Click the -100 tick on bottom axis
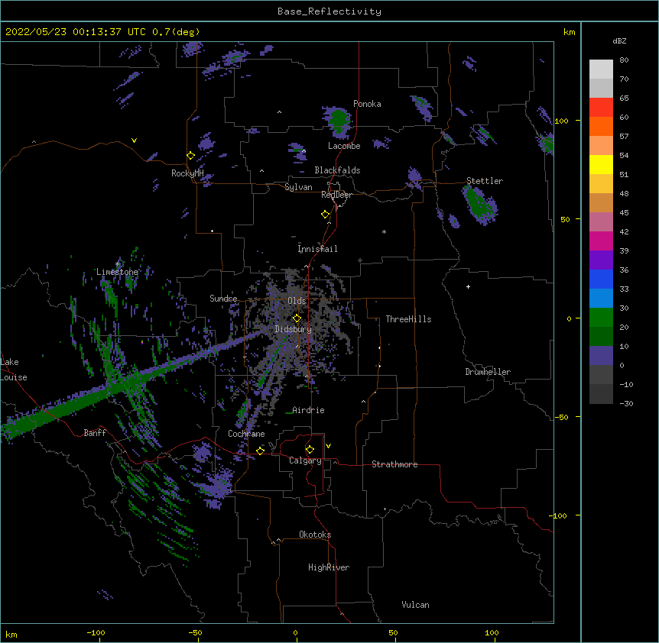Image resolution: width=659 pixels, height=643 pixels. [96, 632]
